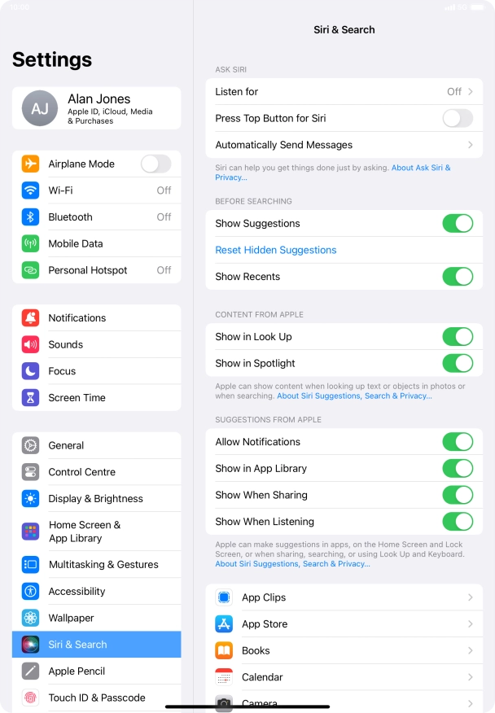Open Focus via the moon icon
The image size is (495, 713).
[30, 371]
